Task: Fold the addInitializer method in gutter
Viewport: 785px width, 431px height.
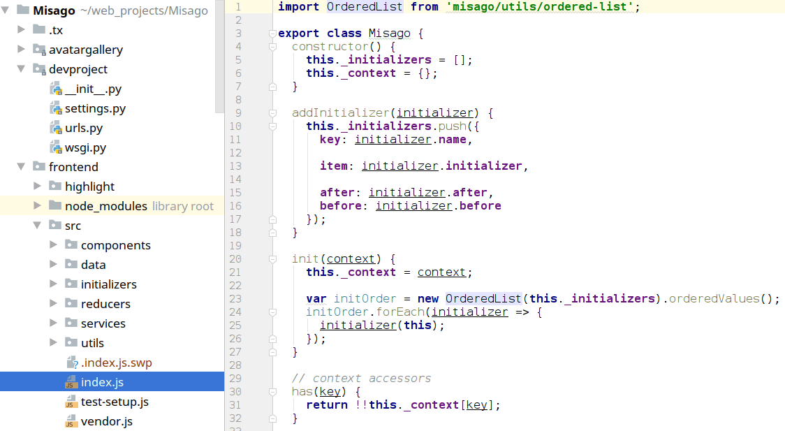Action: pos(272,113)
